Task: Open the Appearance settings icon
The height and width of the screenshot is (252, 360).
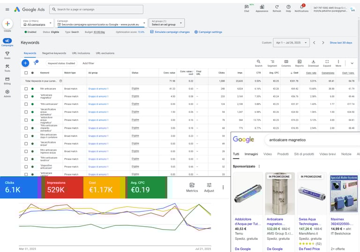Action: click(x=262, y=8)
